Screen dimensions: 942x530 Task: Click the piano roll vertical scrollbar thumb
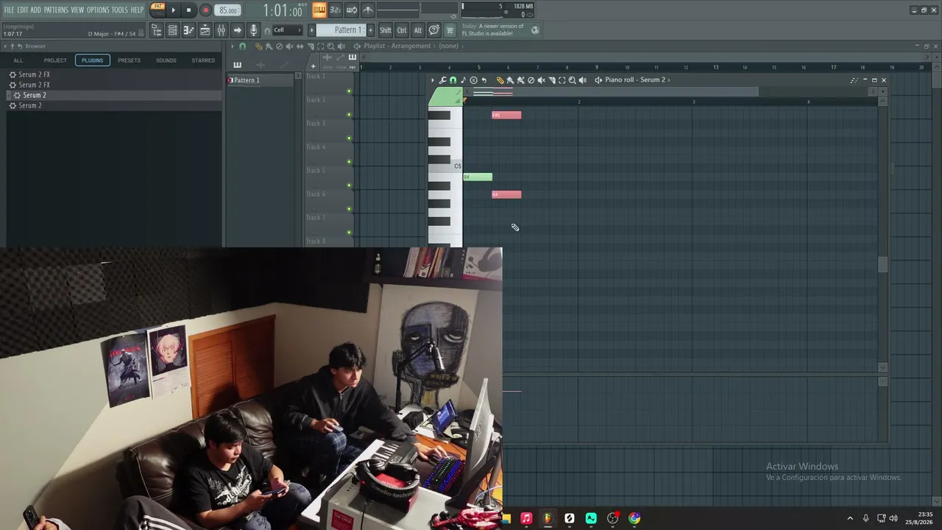[883, 264]
